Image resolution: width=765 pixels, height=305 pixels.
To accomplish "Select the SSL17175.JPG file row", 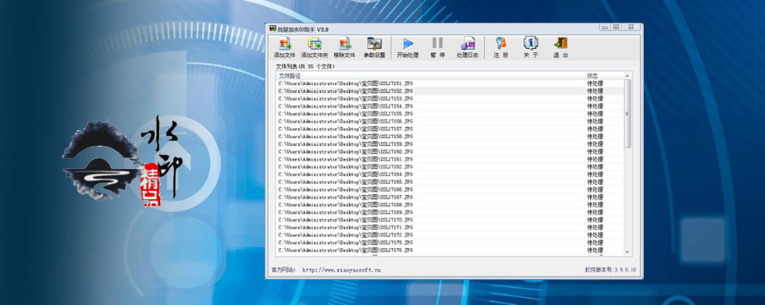I will click(x=450, y=242).
